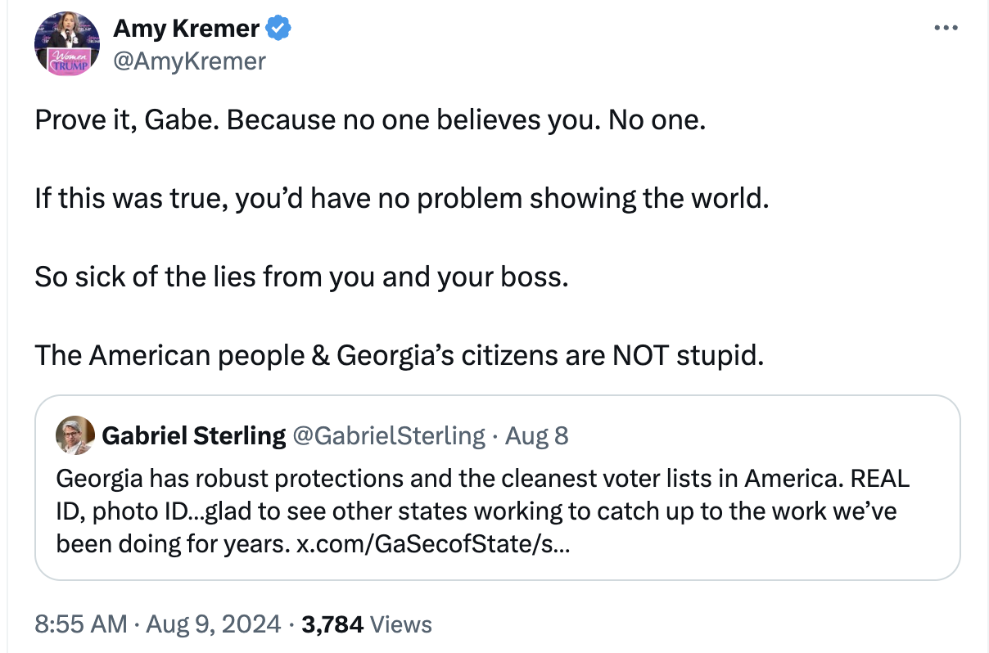Click the Women for Trump avatar badge

click(67, 59)
